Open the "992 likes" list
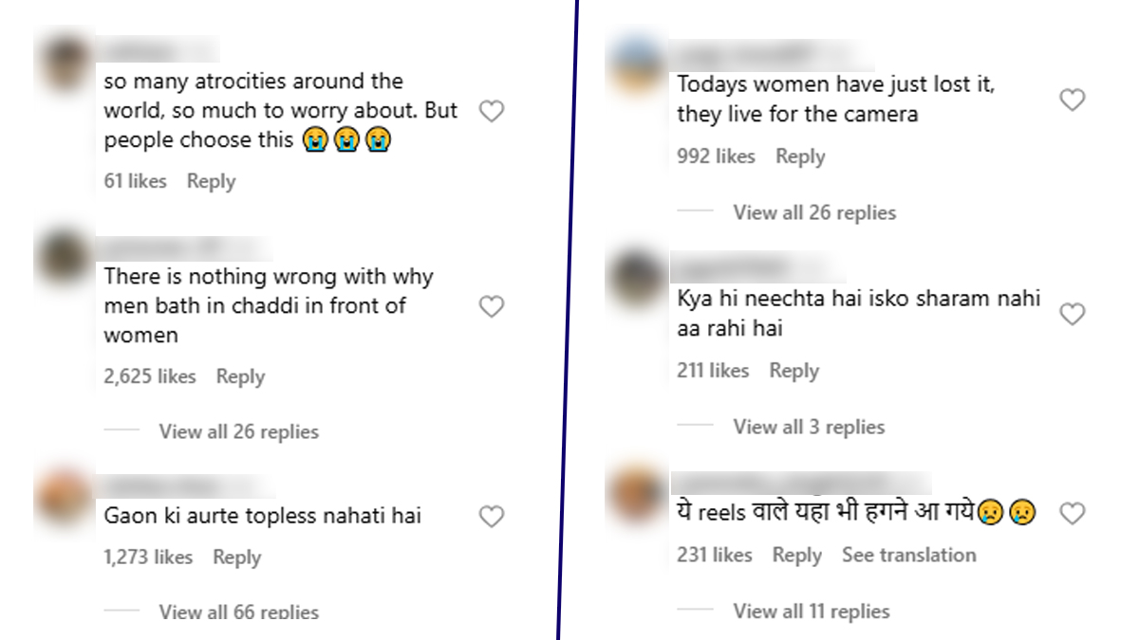This screenshot has width=1139, height=640. point(716,156)
